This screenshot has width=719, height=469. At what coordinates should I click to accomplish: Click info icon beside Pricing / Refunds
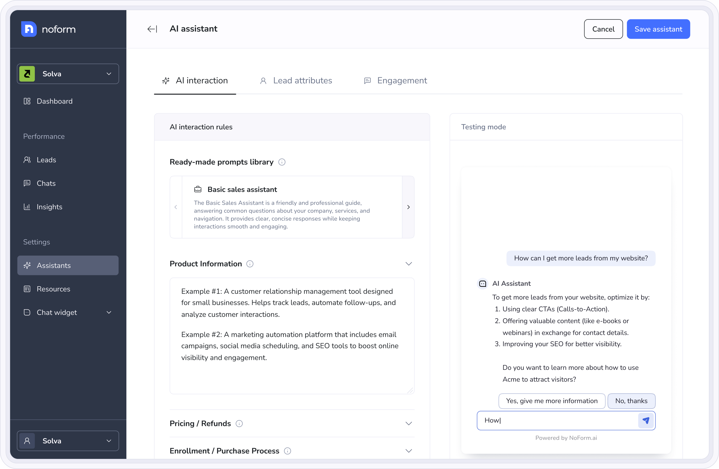[x=239, y=424]
